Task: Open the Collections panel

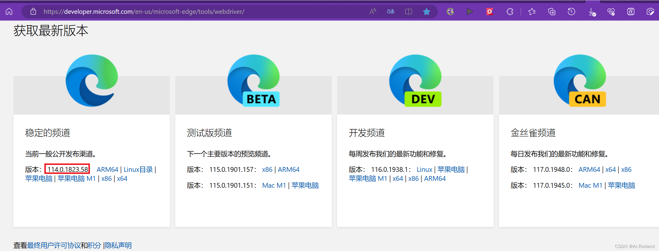Action: (x=552, y=11)
